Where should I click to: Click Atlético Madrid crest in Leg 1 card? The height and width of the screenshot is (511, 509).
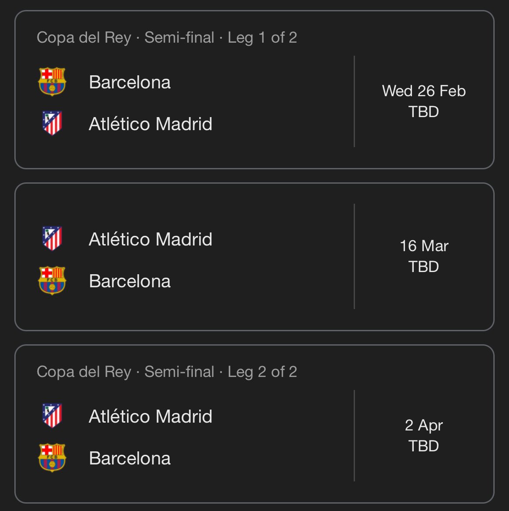pos(52,123)
